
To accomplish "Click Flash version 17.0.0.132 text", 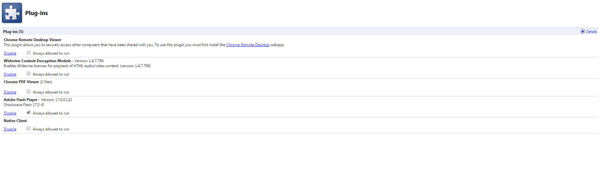I will (x=57, y=100).
